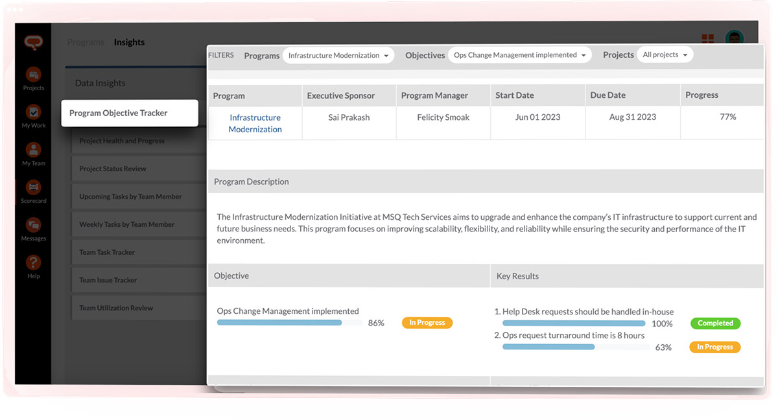
Task: Click the Completed status badge
Action: (x=715, y=323)
